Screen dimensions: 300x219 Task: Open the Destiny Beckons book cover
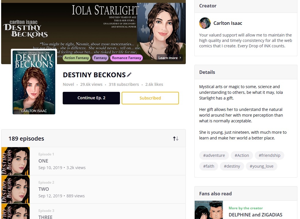pos(34,82)
